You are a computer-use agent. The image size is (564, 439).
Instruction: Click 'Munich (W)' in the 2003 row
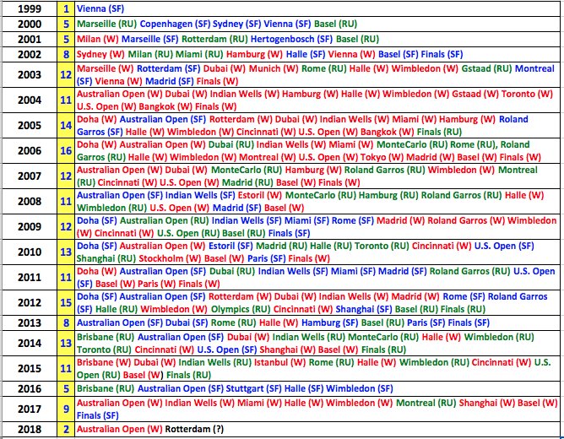tap(274, 68)
